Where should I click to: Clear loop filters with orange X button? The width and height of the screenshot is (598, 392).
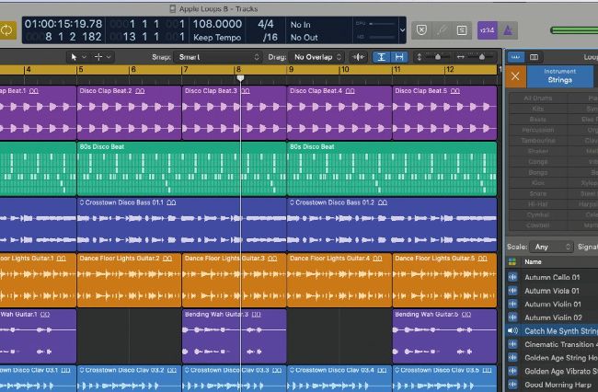tap(515, 76)
